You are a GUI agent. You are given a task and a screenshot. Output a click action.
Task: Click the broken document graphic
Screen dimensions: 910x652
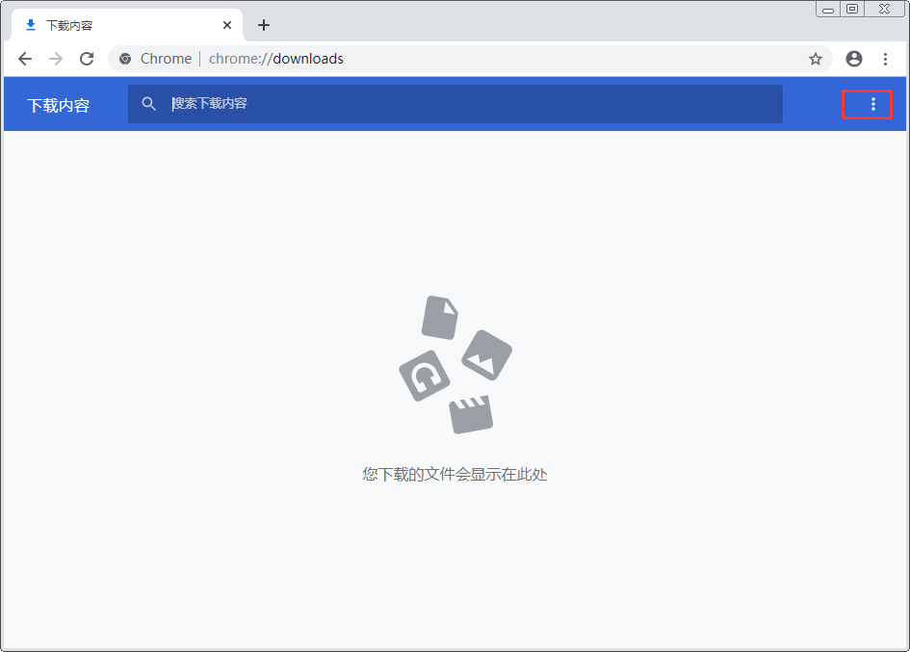tap(439, 318)
